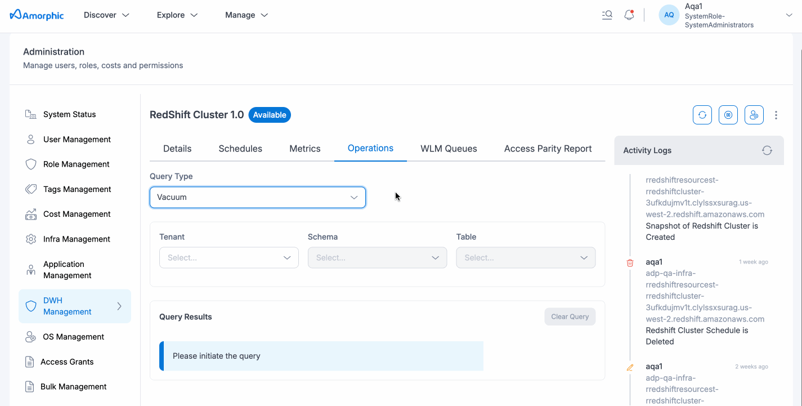This screenshot has height=406, width=802.
Task: Open Tags Management in sidebar
Action: [x=77, y=189]
